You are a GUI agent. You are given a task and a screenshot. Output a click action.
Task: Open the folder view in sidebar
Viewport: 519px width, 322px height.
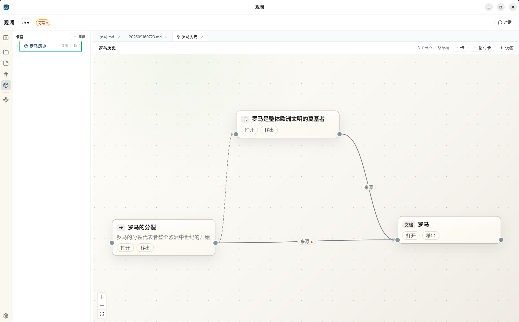coord(6,52)
